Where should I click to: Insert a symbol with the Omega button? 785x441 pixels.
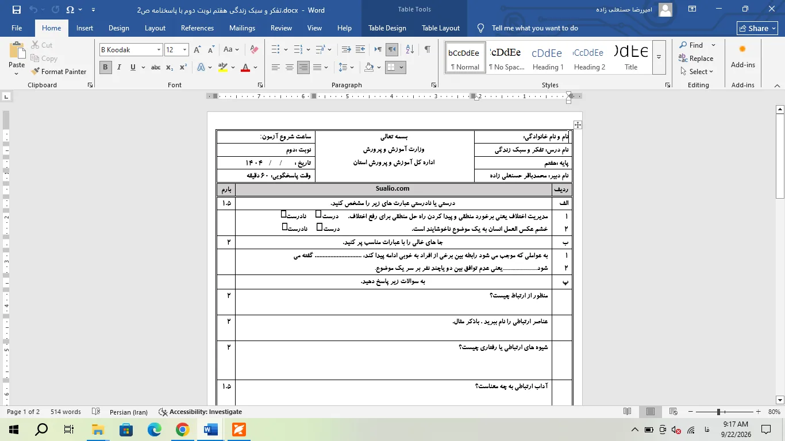tap(70, 10)
